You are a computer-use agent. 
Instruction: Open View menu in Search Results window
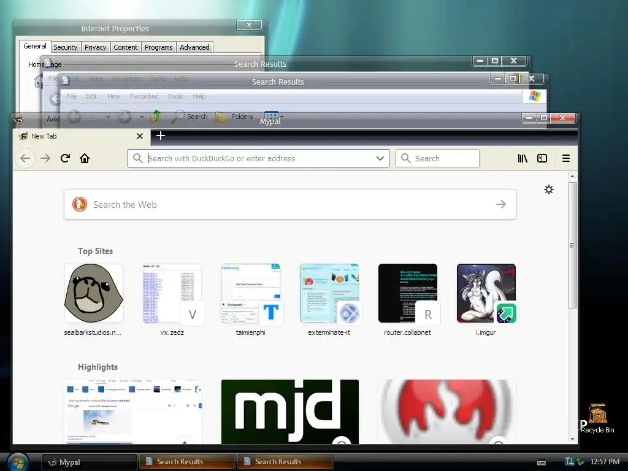[x=113, y=96]
